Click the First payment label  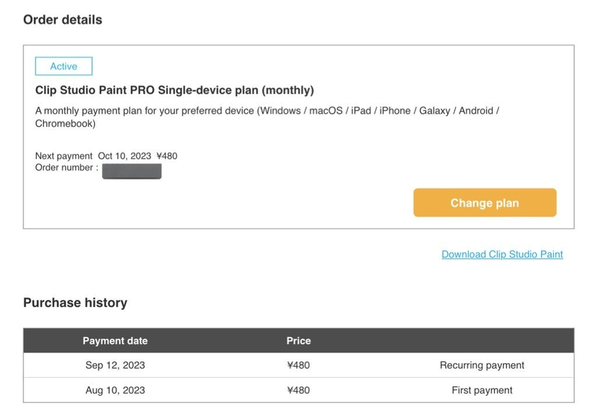[482, 390]
